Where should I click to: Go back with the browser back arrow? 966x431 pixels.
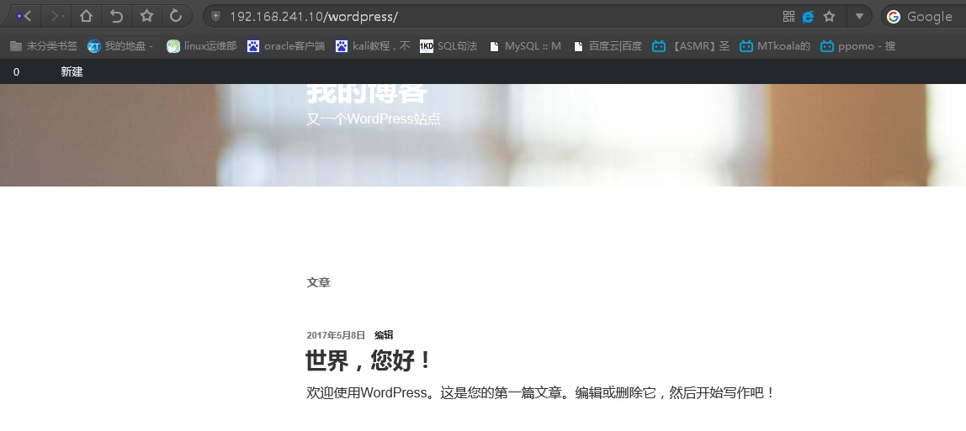coord(25,16)
